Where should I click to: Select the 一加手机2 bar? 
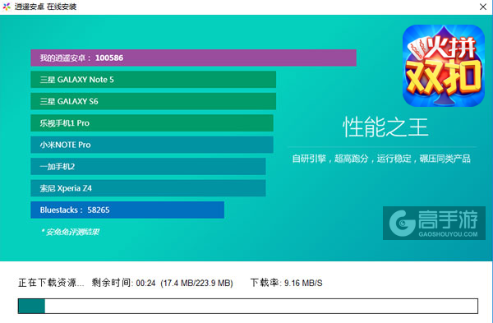tap(148, 166)
